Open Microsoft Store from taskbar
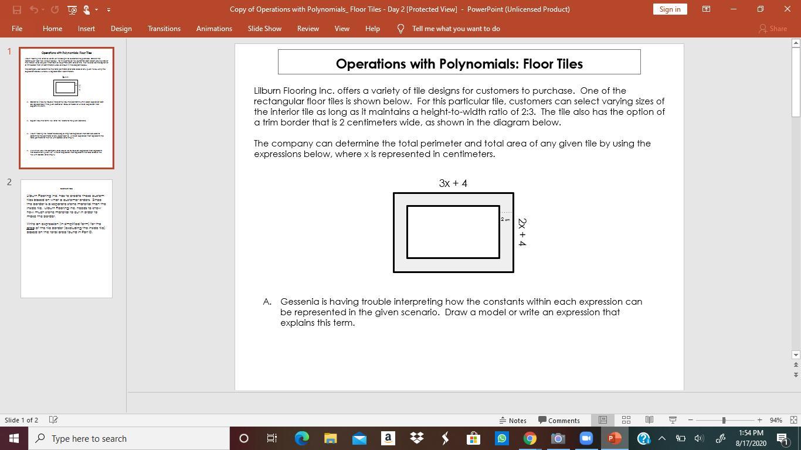This screenshot has height=450, width=801. point(473,438)
